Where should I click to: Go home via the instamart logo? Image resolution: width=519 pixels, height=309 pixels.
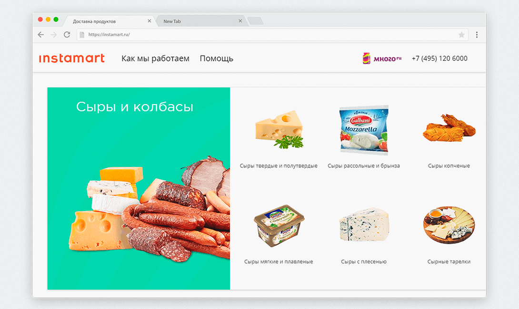point(72,58)
